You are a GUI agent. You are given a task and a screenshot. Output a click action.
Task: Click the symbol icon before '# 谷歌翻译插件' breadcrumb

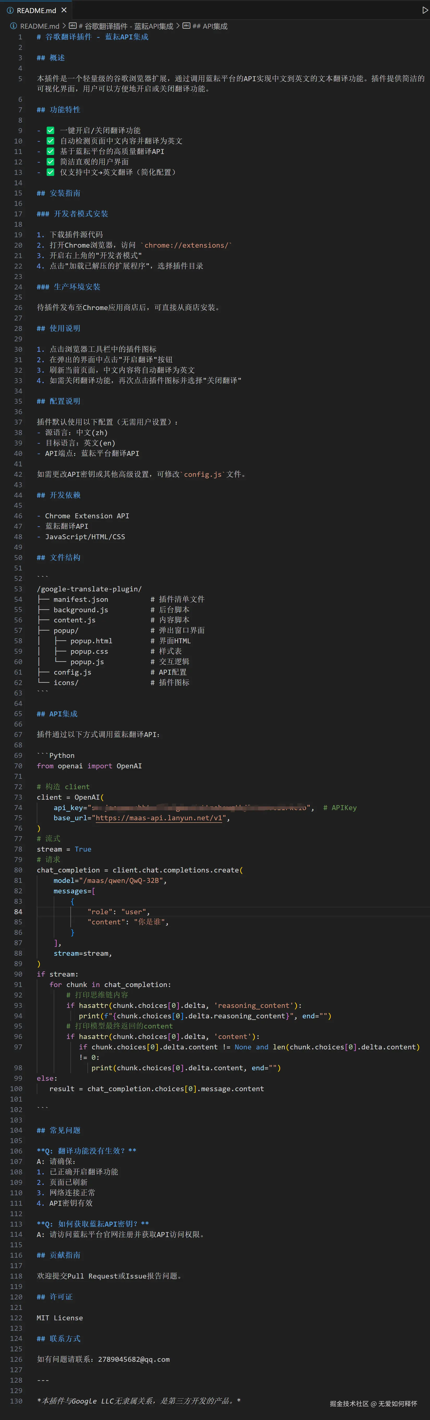pos(73,26)
